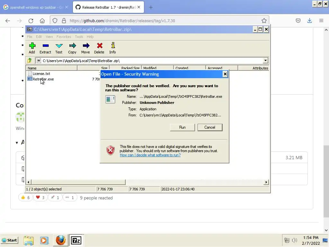
Task: Click the Firefox reload icon
Action: [x=31, y=21]
